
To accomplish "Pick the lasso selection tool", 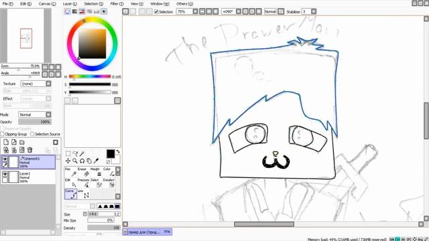I will click(x=75, y=153).
